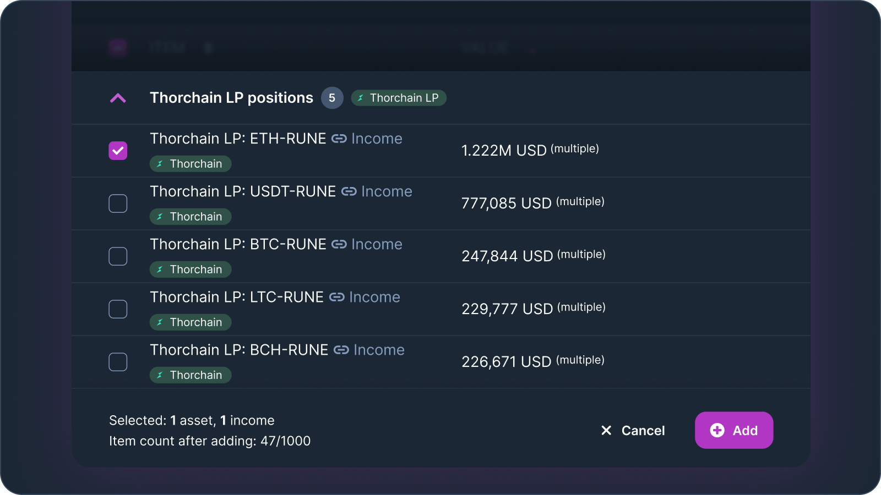Click the item count after adding text

point(209,441)
